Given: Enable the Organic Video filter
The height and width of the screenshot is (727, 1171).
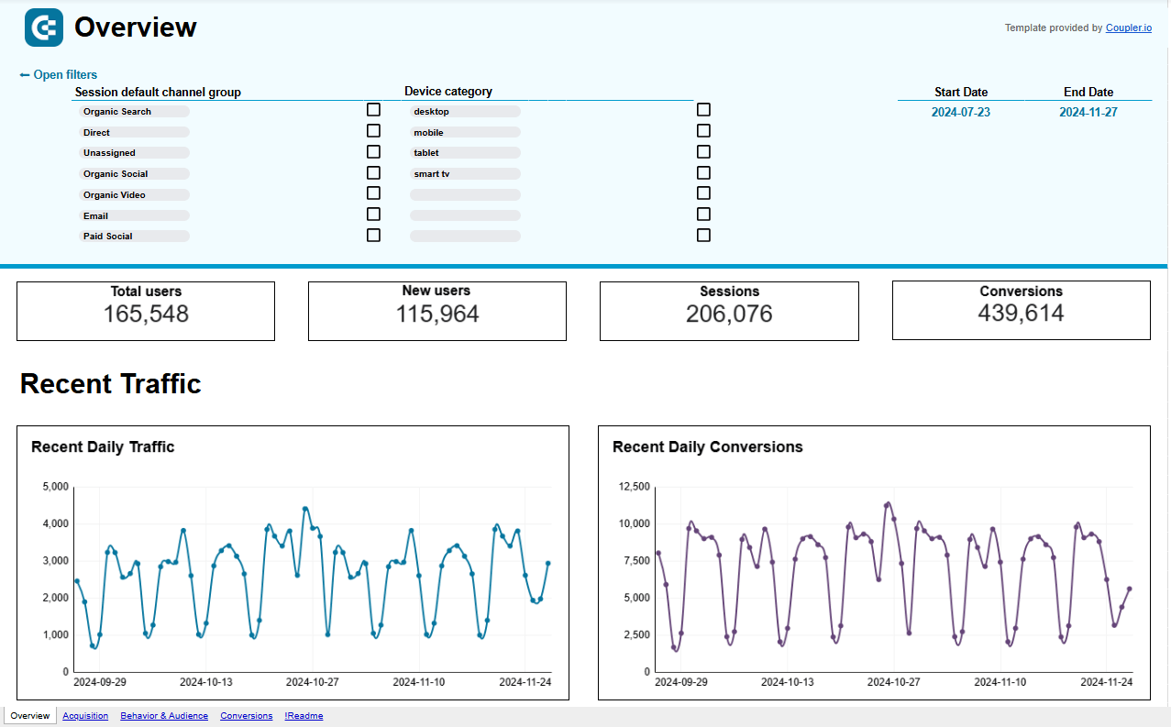Looking at the screenshot, I should (373, 193).
